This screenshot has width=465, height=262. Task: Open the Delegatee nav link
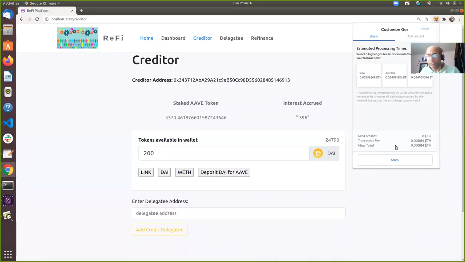[x=231, y=38]
